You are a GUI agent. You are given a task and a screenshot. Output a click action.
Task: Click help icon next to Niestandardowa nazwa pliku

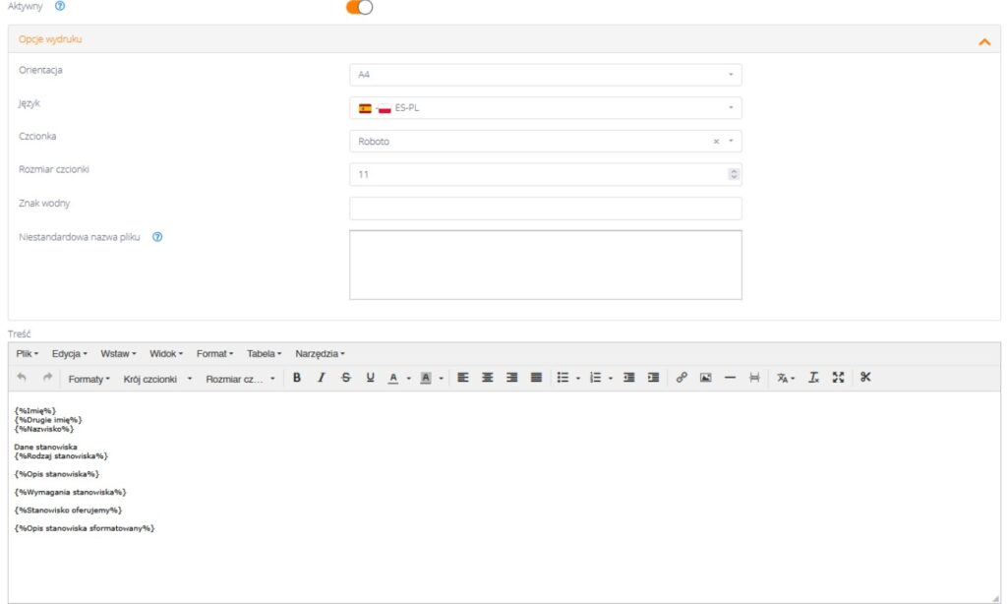click(157, 237)
